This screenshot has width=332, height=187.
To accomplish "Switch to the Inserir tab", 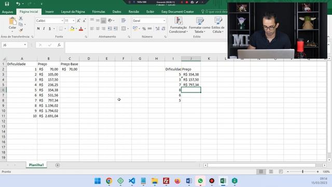I will click(50, 11).
